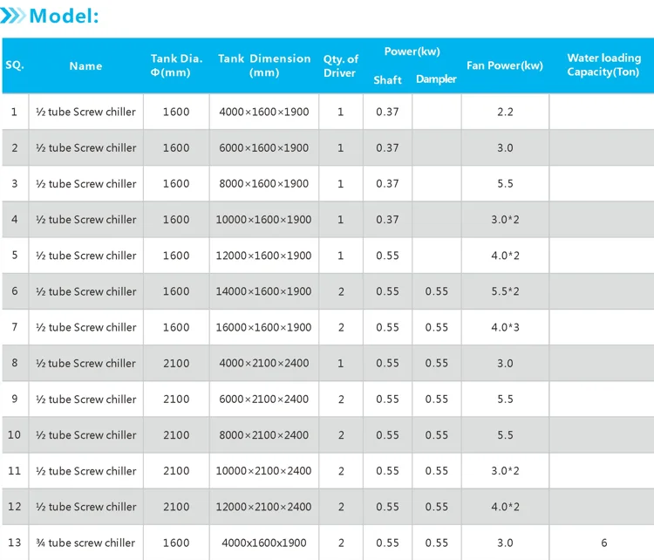Click the 4.0*3 fan power value

point(505,327)
